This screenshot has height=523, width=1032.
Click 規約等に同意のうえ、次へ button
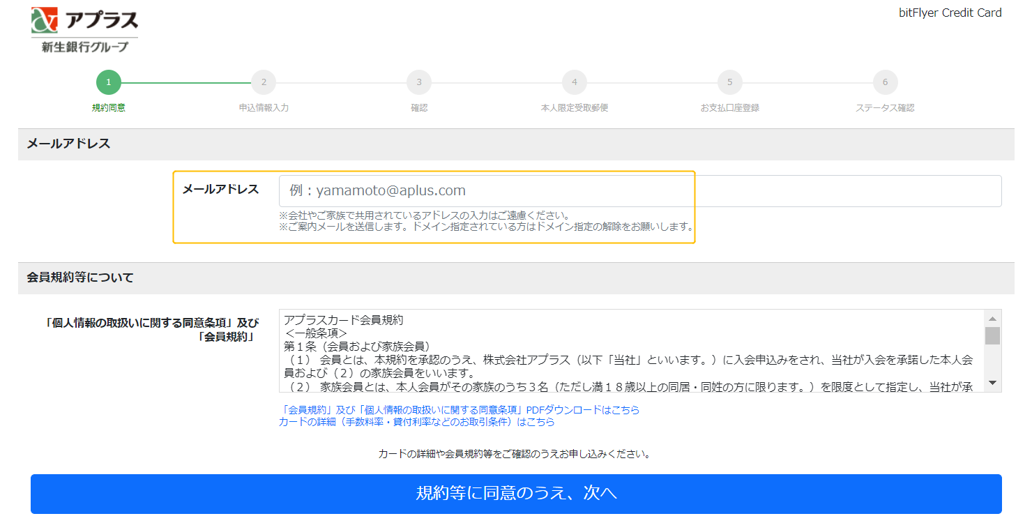pos(516,494)
